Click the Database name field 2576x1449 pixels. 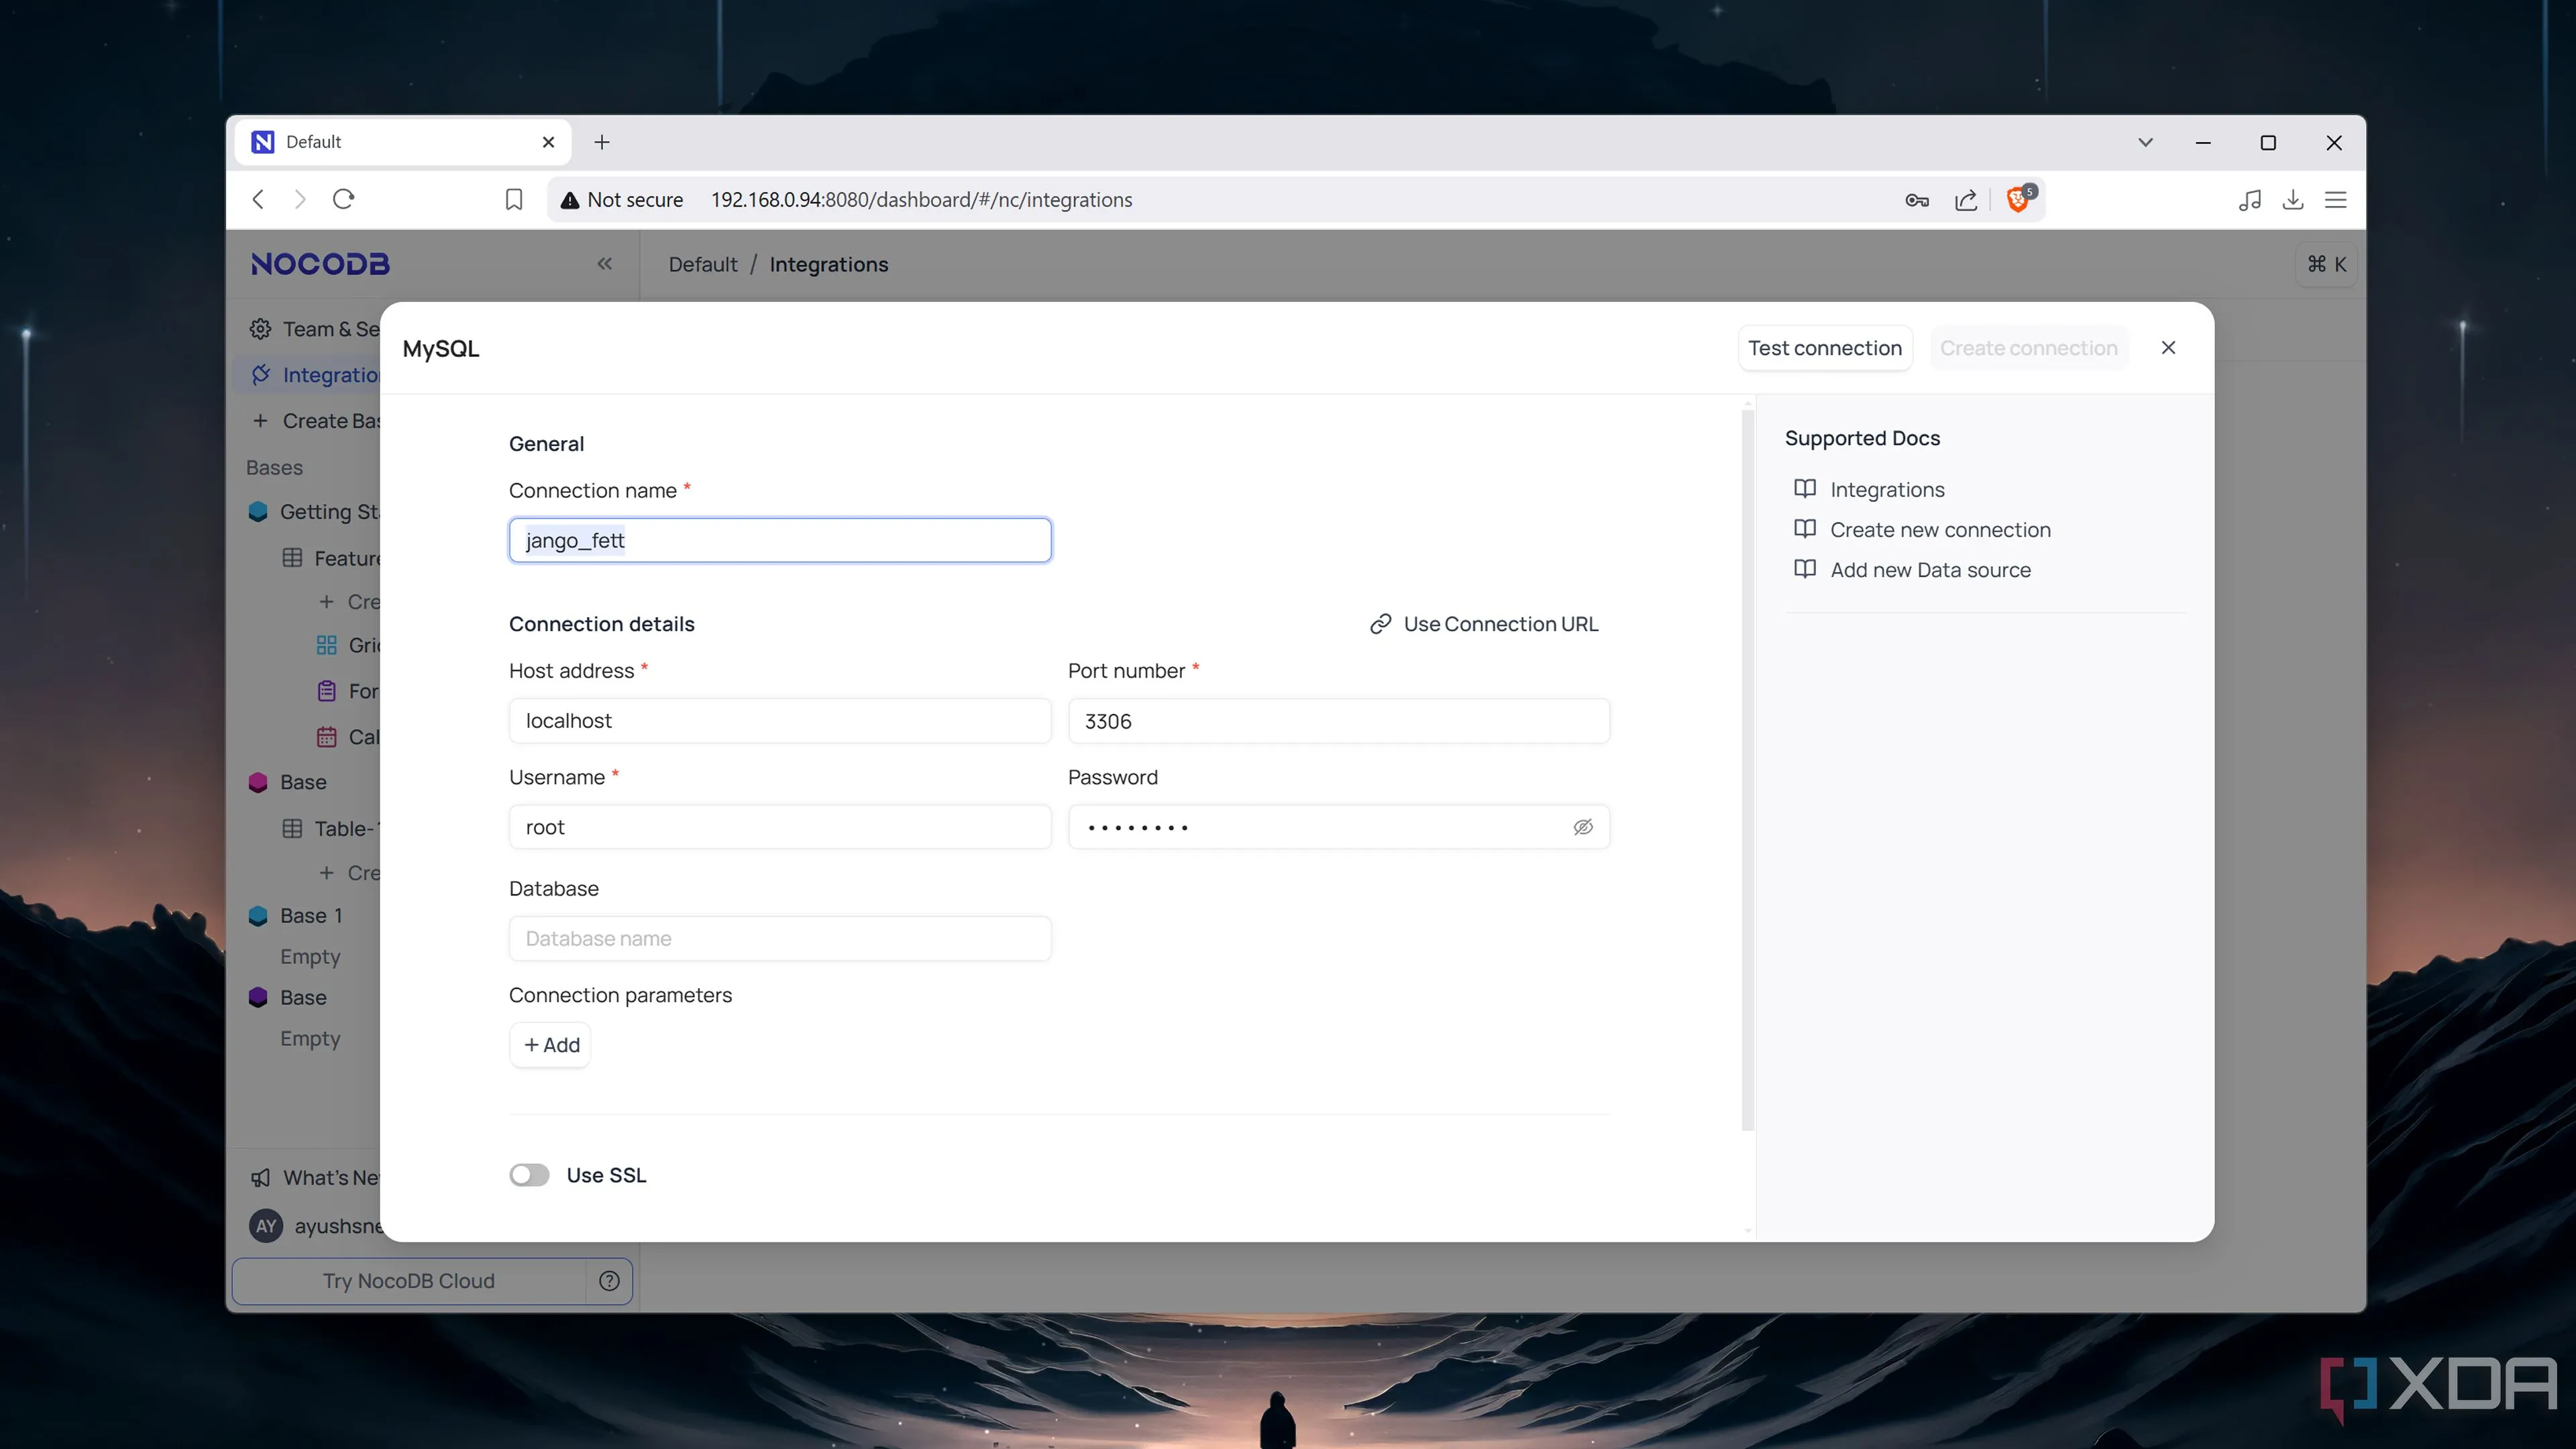[x=780, y=939]
